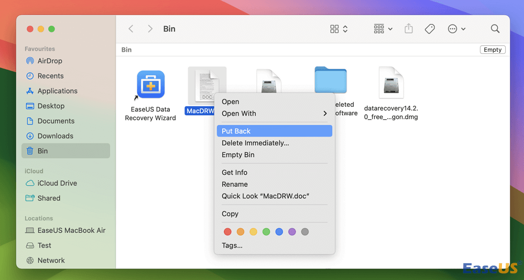Select datarecovery14.2.0 dmg file
Screen dimensions: 524x280
[x=391, y=83]
